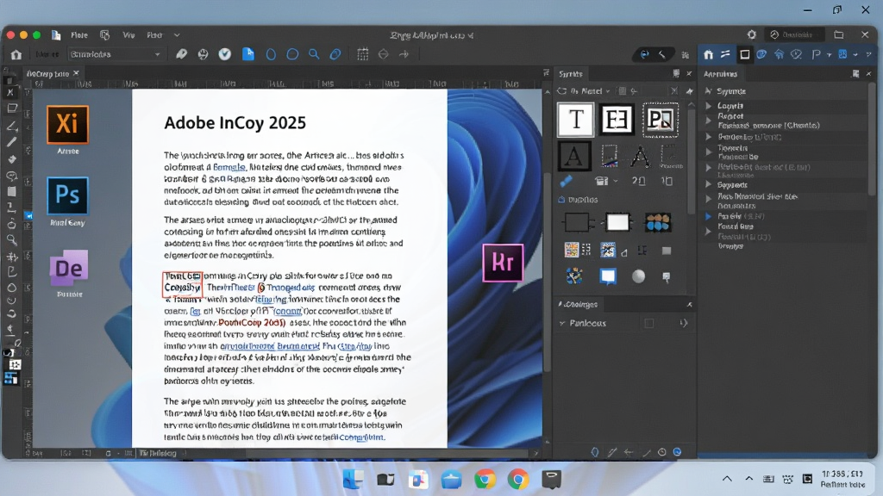Screen dimensions: 883x496
Task: Open the Xi app icon on the canvas
Action: (67, 124)
